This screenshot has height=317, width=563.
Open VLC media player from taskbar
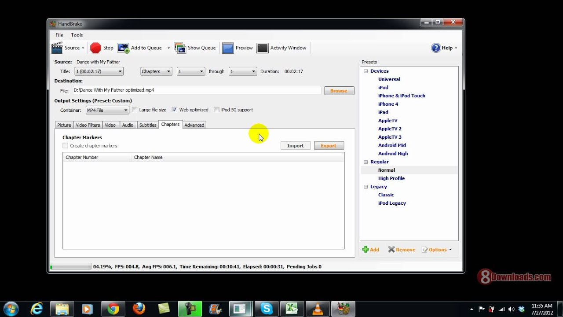[x=318, y=309]
